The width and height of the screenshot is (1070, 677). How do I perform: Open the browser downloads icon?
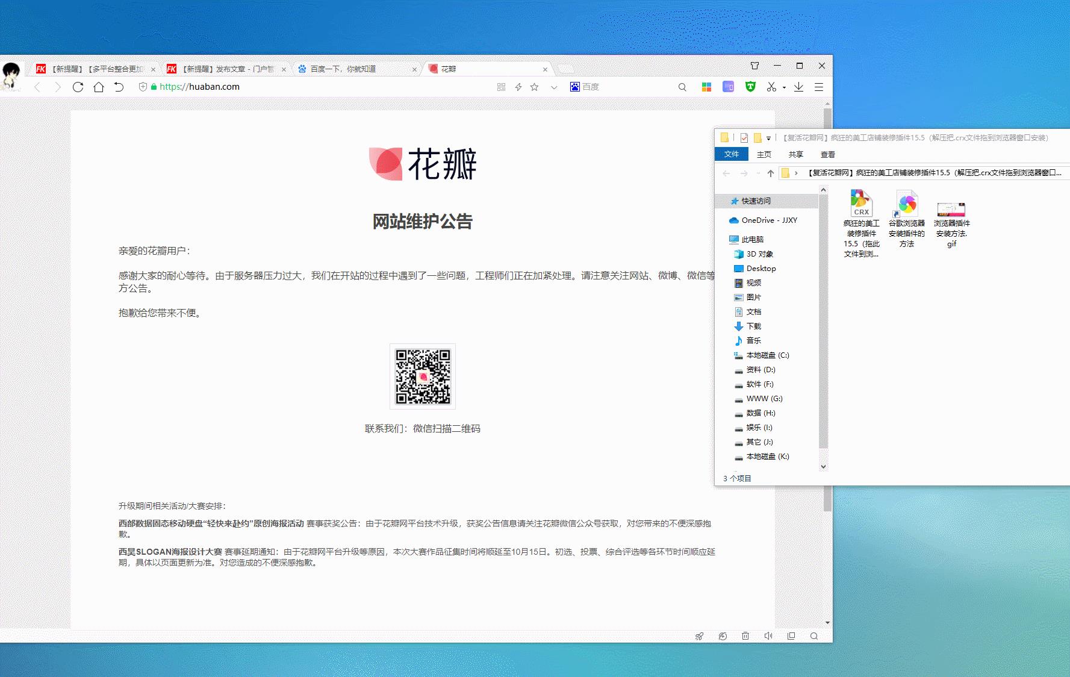[798, 87]
